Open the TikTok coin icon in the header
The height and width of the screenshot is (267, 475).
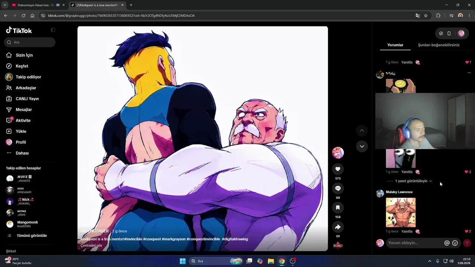point(441,33)
